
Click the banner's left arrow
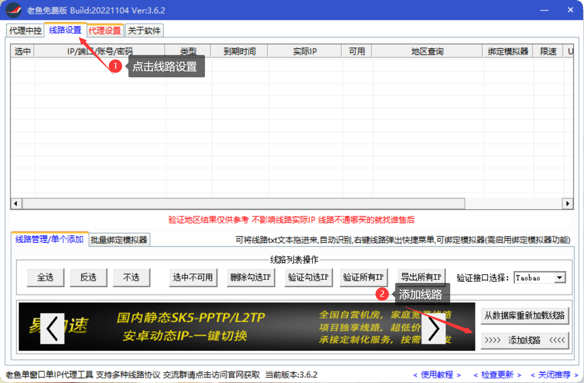(x=52, y=328)
